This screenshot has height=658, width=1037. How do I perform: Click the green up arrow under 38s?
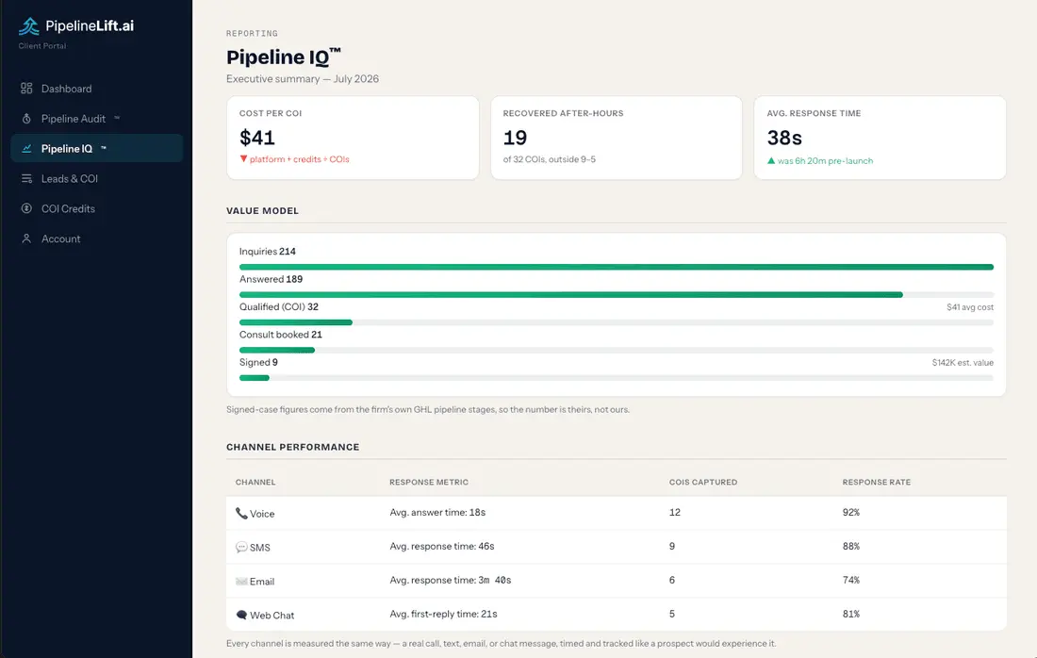771,160
